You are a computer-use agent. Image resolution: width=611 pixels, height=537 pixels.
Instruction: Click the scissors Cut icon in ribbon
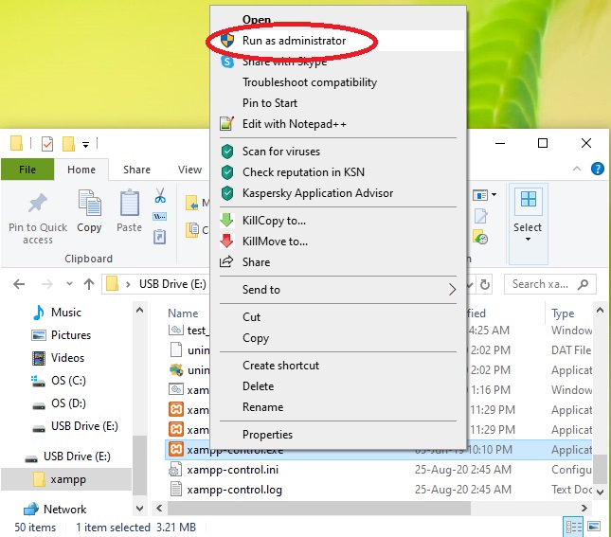click(160, 195)
